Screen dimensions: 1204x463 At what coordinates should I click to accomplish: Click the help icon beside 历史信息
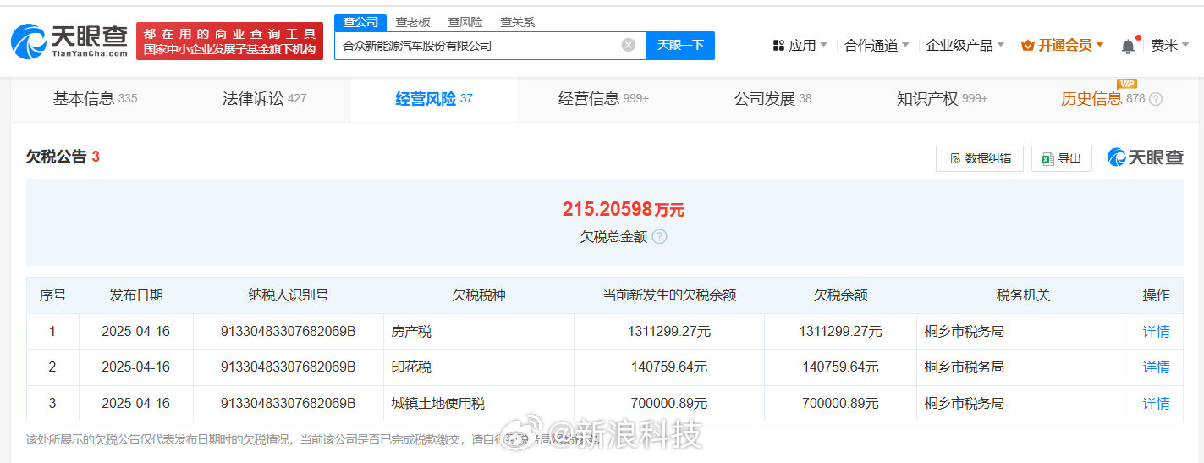[x=1156, y=99]
